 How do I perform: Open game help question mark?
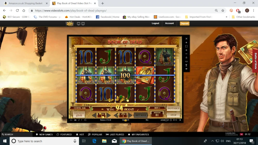click(x=82, y=120)
